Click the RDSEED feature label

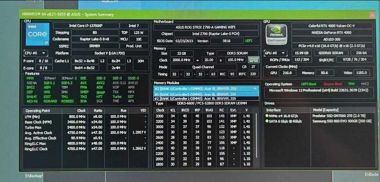click(67, 101)
